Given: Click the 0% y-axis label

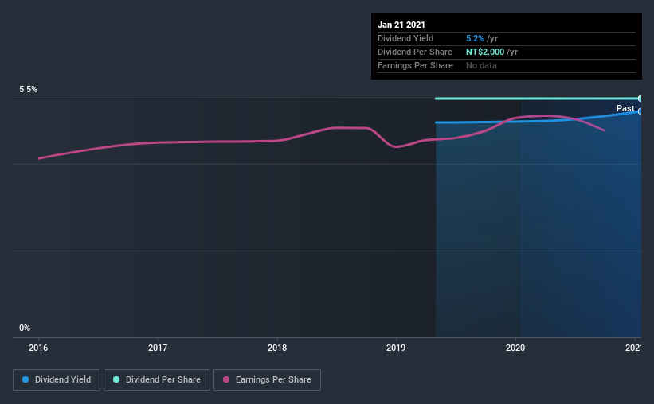Looking at the screenshot, I should pos(25,328).
